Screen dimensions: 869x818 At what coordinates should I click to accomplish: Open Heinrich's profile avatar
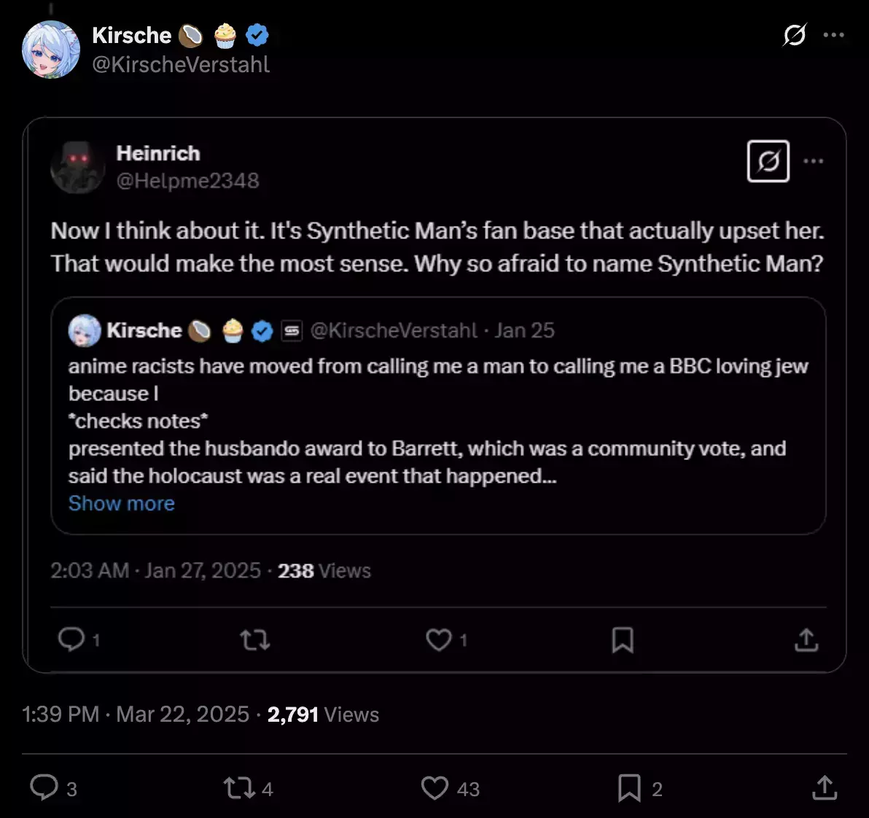(x=77, y=167)
